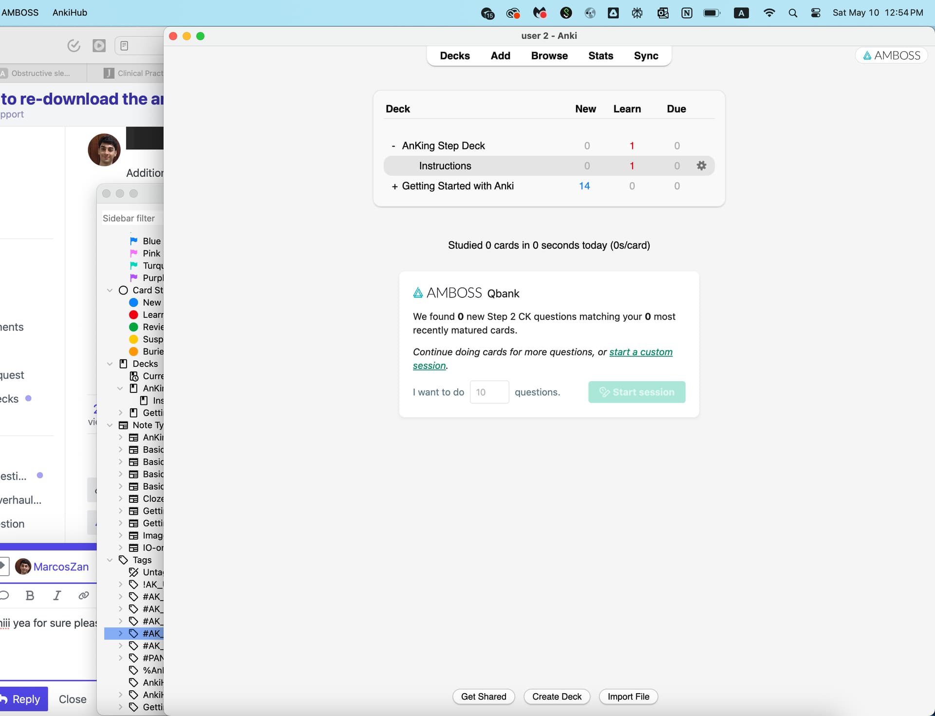Click the insert link icon in reply editor
Screen dimensions: 935x716
coord(84,595)
